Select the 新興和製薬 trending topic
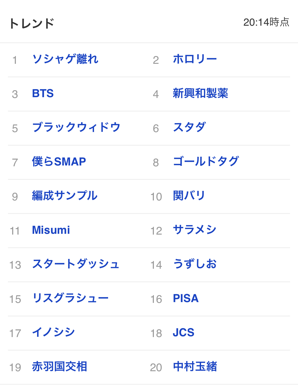 201,93
